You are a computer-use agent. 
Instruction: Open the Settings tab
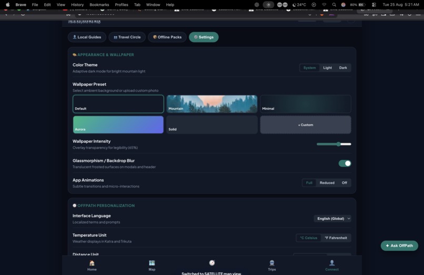[x=204, y=37]
